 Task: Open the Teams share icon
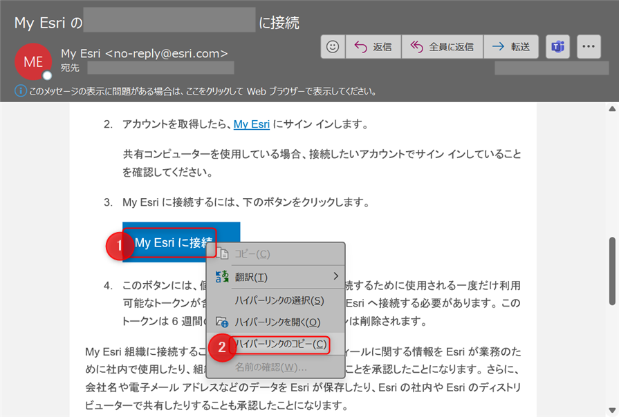coord(558,47)
